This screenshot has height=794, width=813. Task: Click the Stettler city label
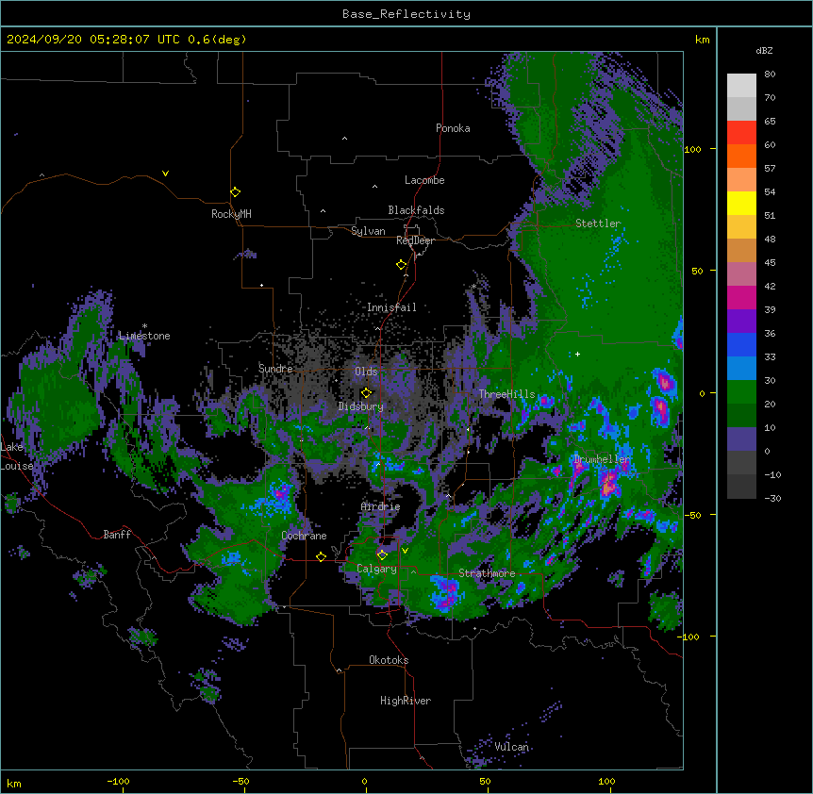[598, 223]
